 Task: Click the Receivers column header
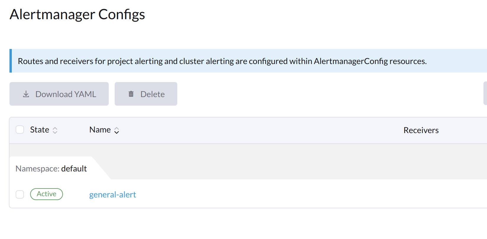(x=421, y=130)
